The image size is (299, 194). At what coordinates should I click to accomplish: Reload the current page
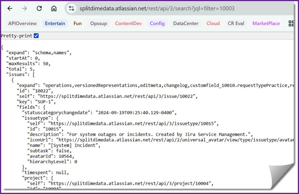coord(39,8)
